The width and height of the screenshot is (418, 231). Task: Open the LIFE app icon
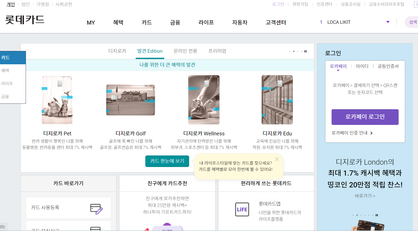click(x=242, y=209)
